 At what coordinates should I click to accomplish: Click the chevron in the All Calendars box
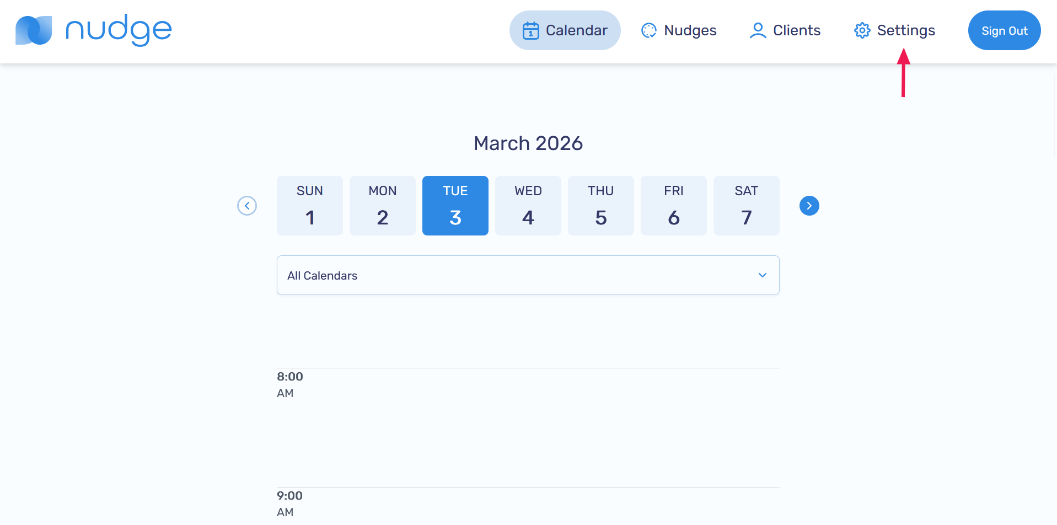click(763, 275)
